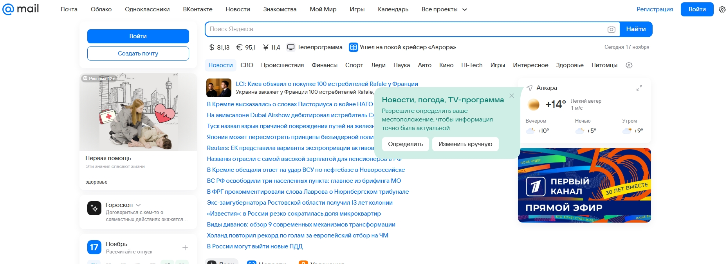Open Облако in top navigation
This screenshot has width=727, height=264.
pyautogui.click(x=101, y=9)
